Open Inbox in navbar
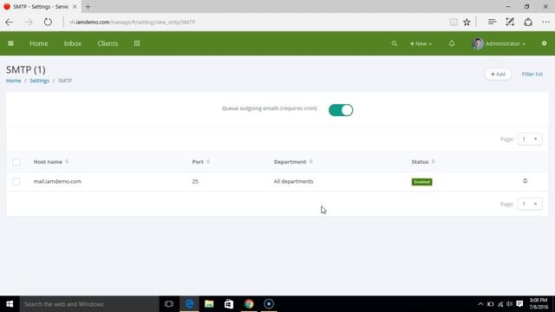 [73, 43]
